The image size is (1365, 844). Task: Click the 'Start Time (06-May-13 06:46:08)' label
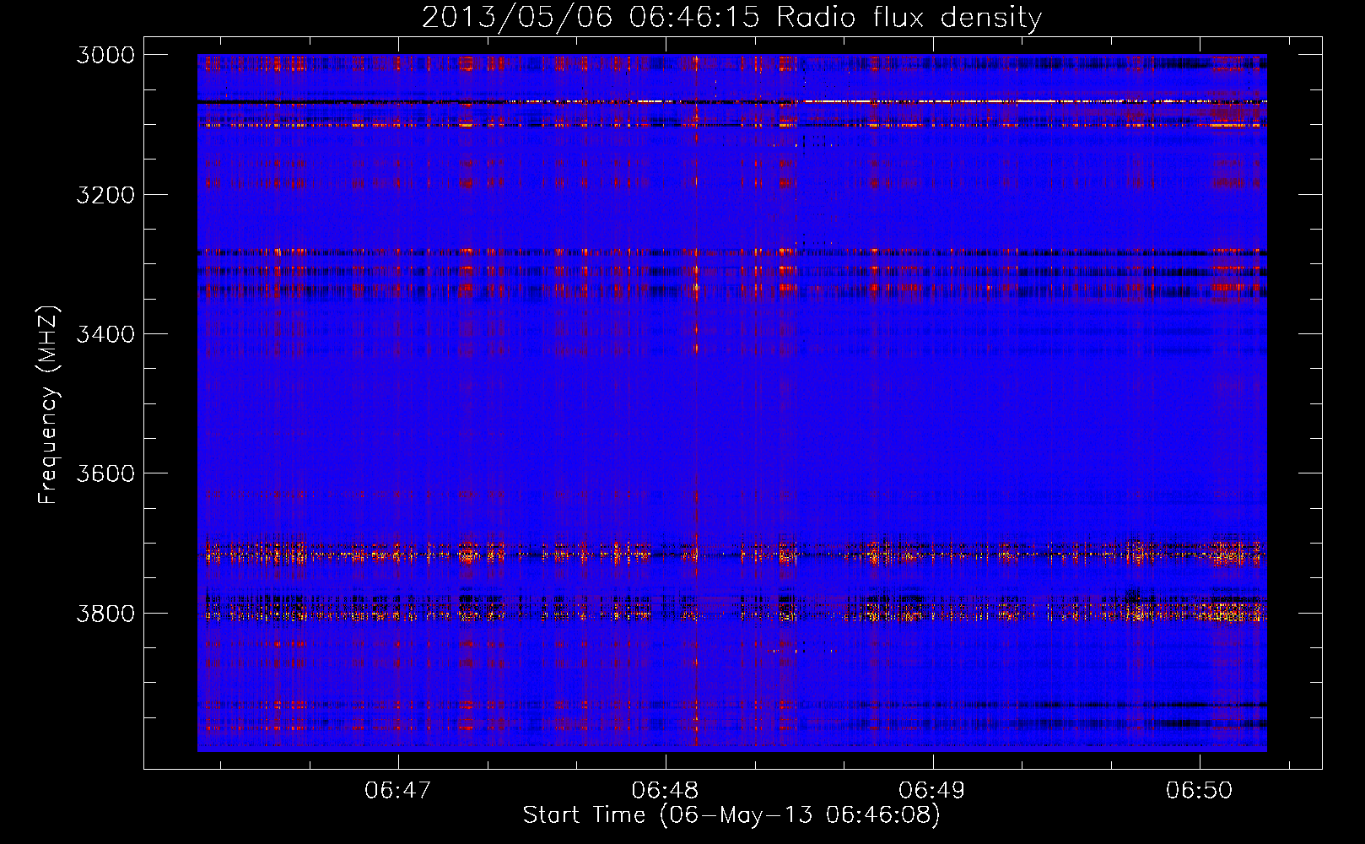tap(731, 815)
